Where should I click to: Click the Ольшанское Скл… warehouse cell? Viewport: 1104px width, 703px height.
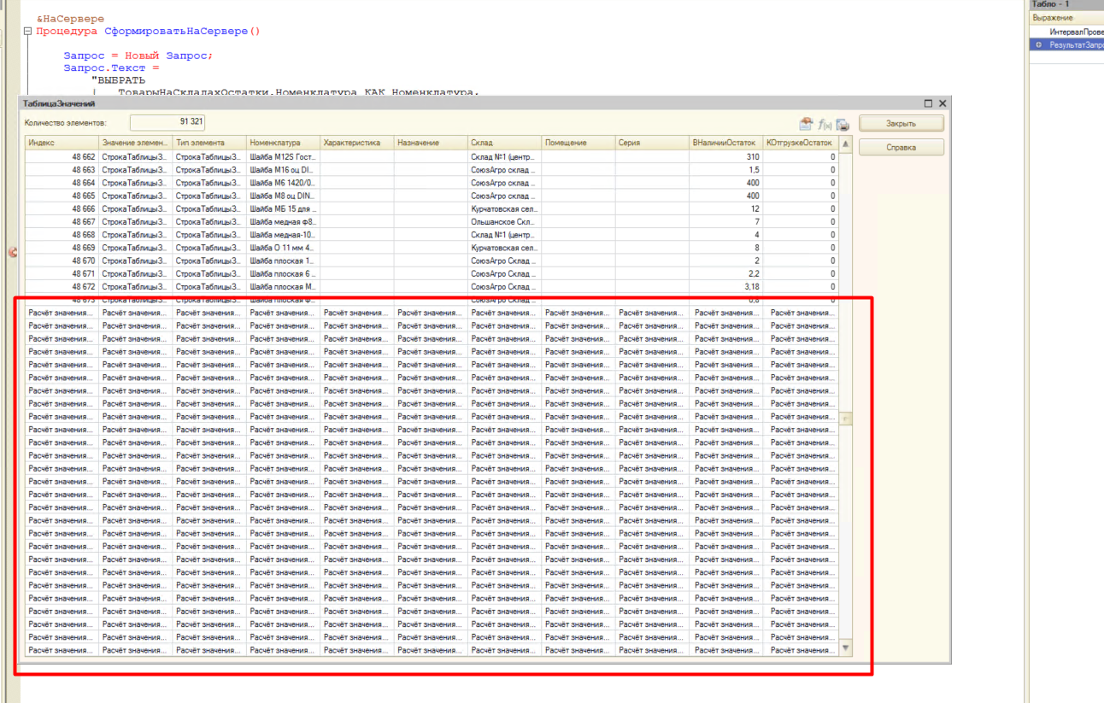click(x=505, y=222)
